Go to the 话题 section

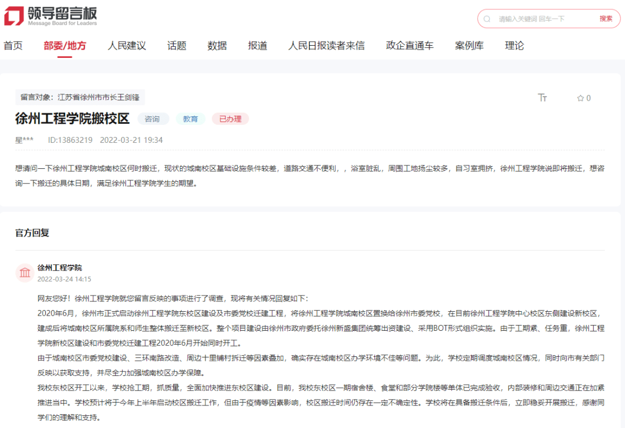click(x=177, y=46)
